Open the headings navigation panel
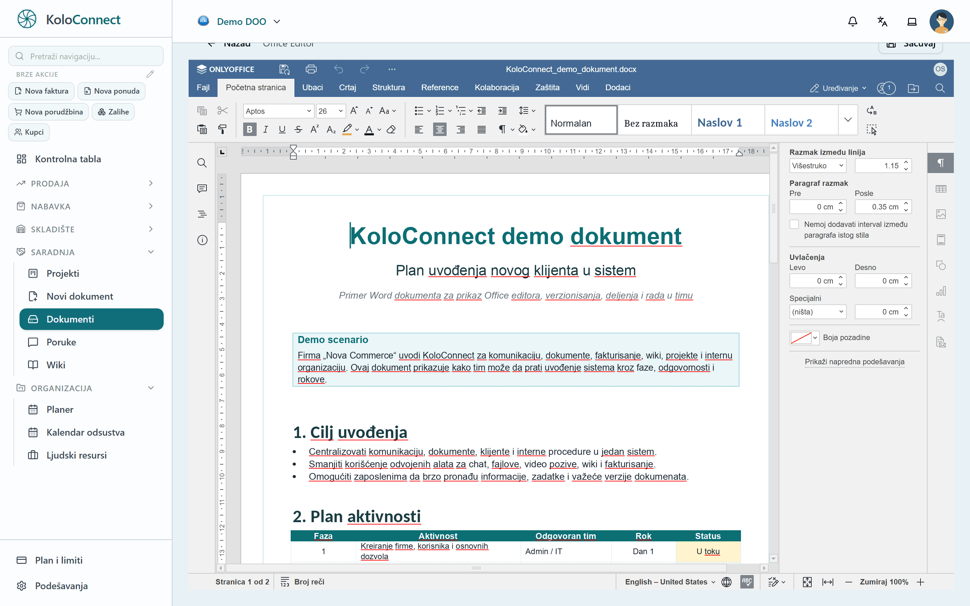This screenshot has height=606, width=970. coord(202,214)
